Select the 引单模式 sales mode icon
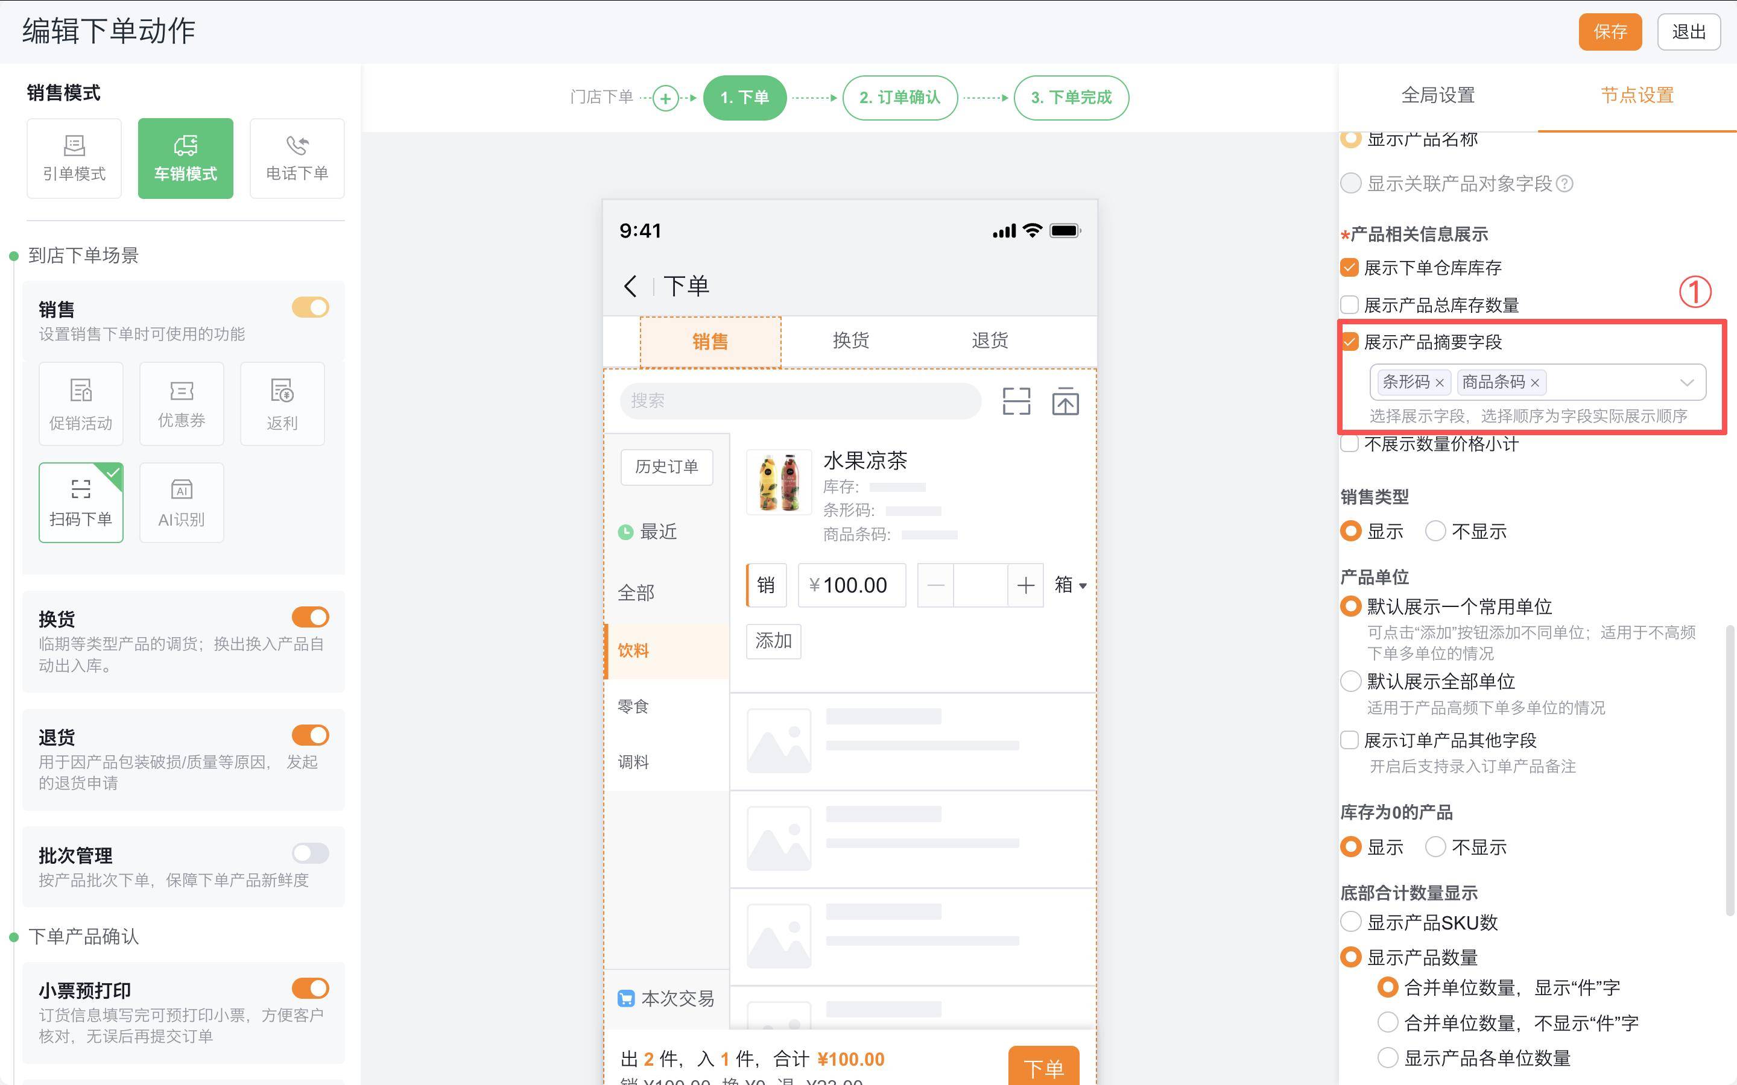Screen dimensions: 1737x1085 74,158
